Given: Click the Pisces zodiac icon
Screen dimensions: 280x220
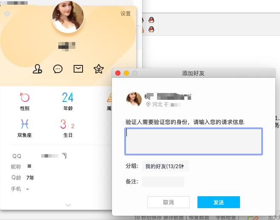Looking at the screenshot, I should tap(25, 124).
